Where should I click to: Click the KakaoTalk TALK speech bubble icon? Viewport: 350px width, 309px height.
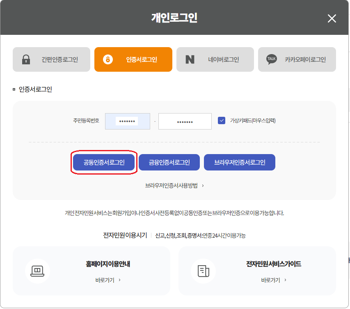(271, 59)
